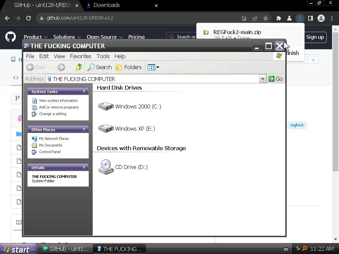Click the Forward arrow in Explorer toolbar

tap(61, 67)
